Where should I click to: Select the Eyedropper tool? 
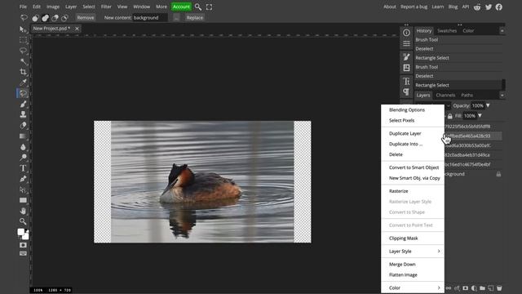pyautogui.click(x=23, y=82)
